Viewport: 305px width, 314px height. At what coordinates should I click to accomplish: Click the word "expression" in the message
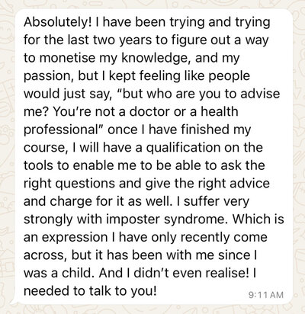coord(75,238)
